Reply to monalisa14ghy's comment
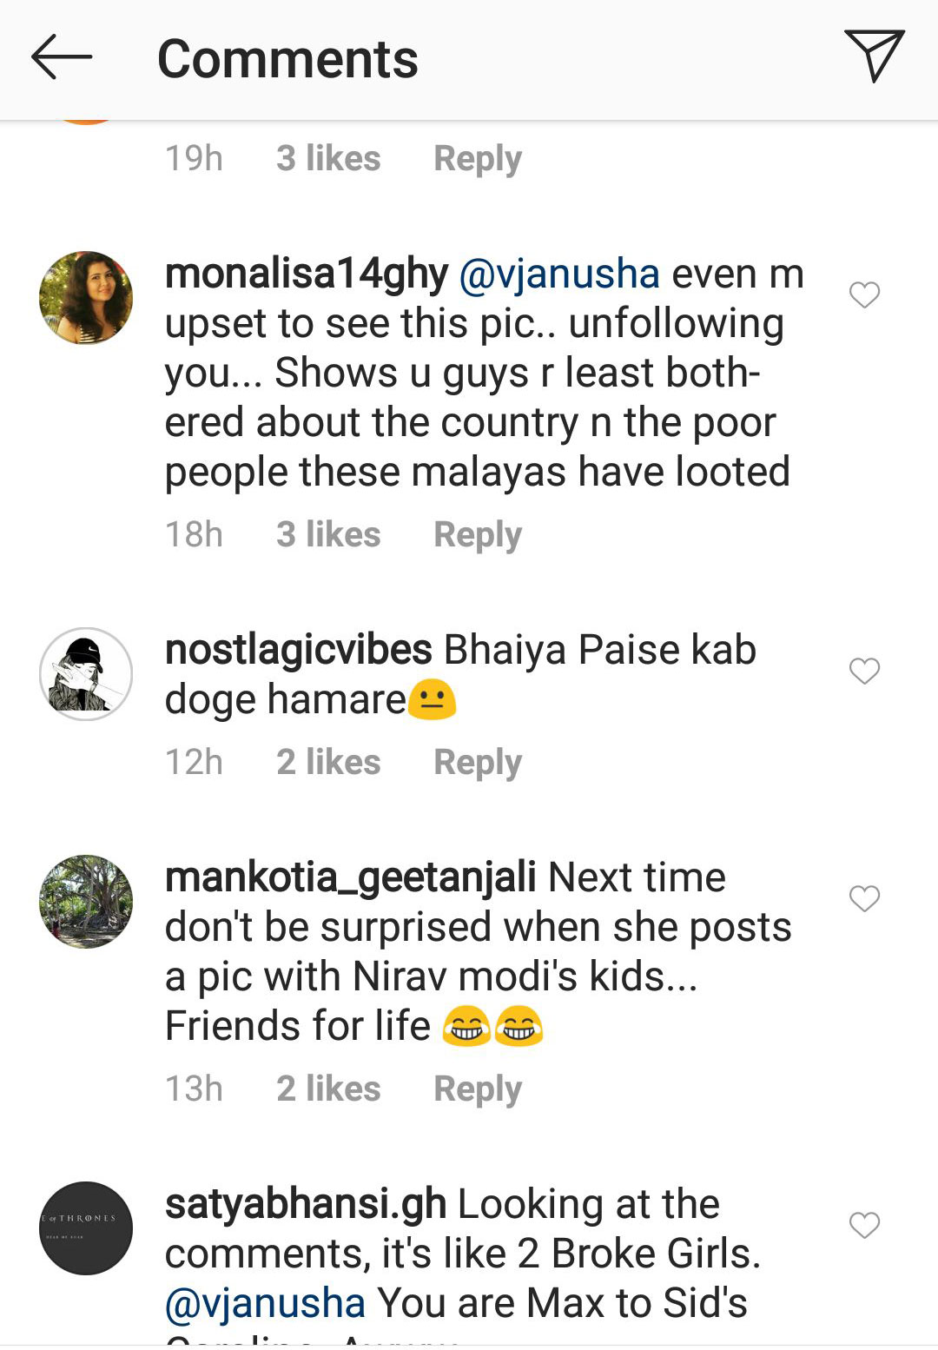This screenshot has width=938, height=1350. [478, 535]
